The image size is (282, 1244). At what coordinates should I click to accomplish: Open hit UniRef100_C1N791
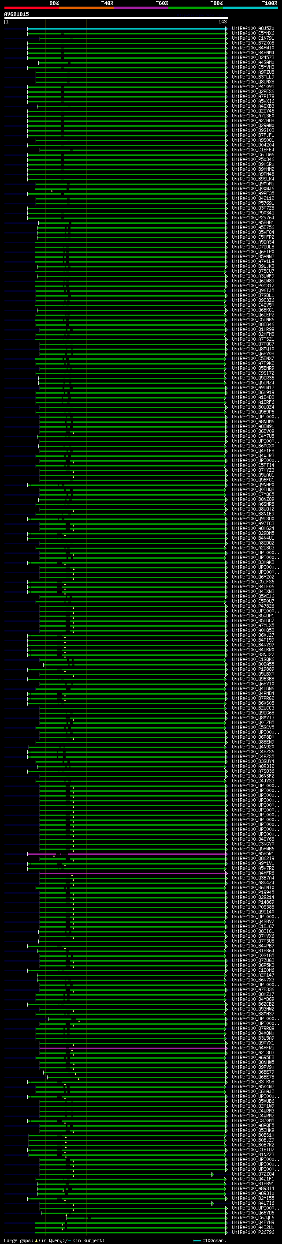(252, 38)
